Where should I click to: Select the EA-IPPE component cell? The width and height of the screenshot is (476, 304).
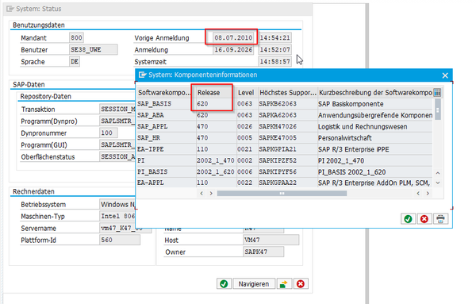(x=167, y=149)
